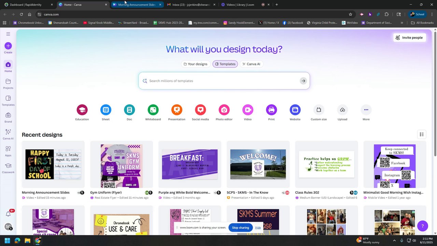Expand the hidden bookmarks chevron
This screenshot has width=437, height=246.
(402, 23)
